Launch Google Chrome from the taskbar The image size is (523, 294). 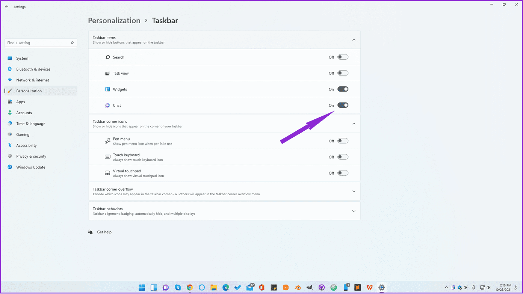tap(190, 288)
